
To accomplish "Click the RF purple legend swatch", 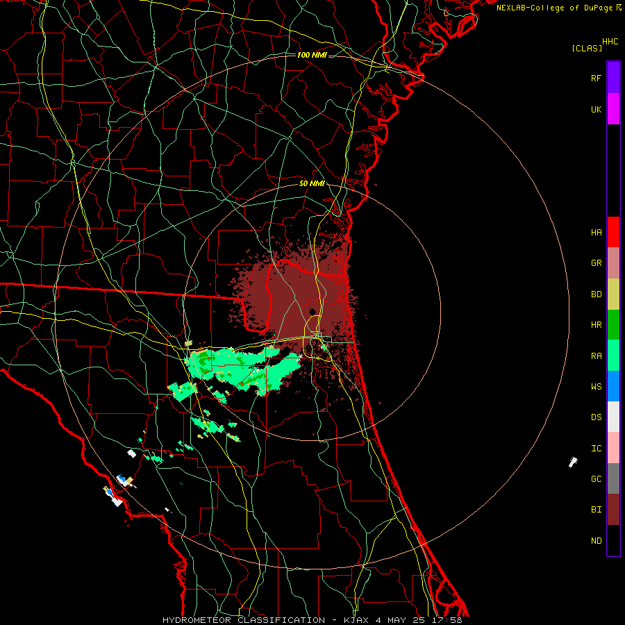I will 613,78.
